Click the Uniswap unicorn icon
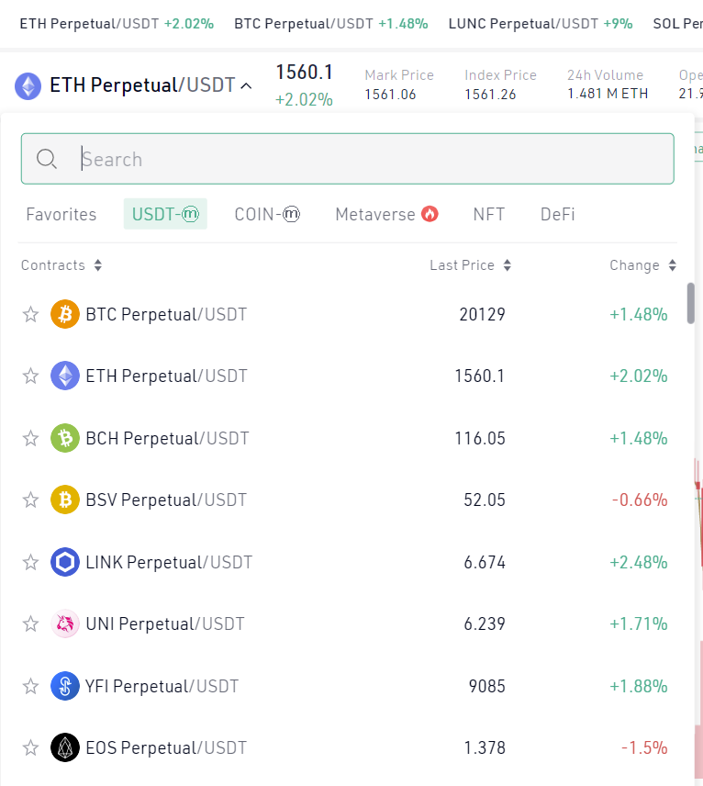Screen dimensions: 703x786 (65, 624)
